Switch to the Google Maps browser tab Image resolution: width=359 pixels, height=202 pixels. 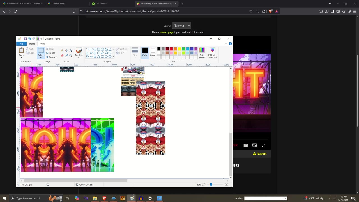click(67, 4)
